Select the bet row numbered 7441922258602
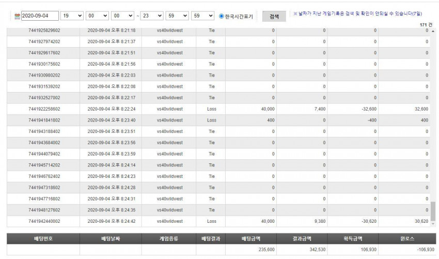 click(x=218, y=109)
